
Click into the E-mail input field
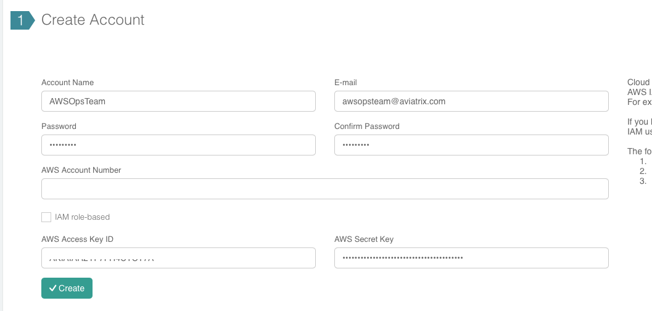click(471, 101)
